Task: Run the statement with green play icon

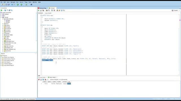Action: pos(39,10)
